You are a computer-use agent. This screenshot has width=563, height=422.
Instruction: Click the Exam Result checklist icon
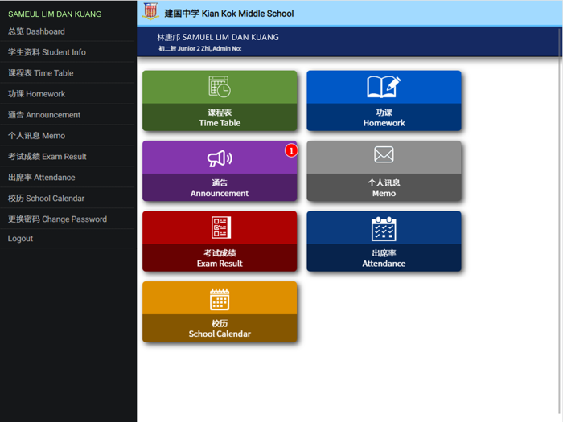click(x=221, y=227)
